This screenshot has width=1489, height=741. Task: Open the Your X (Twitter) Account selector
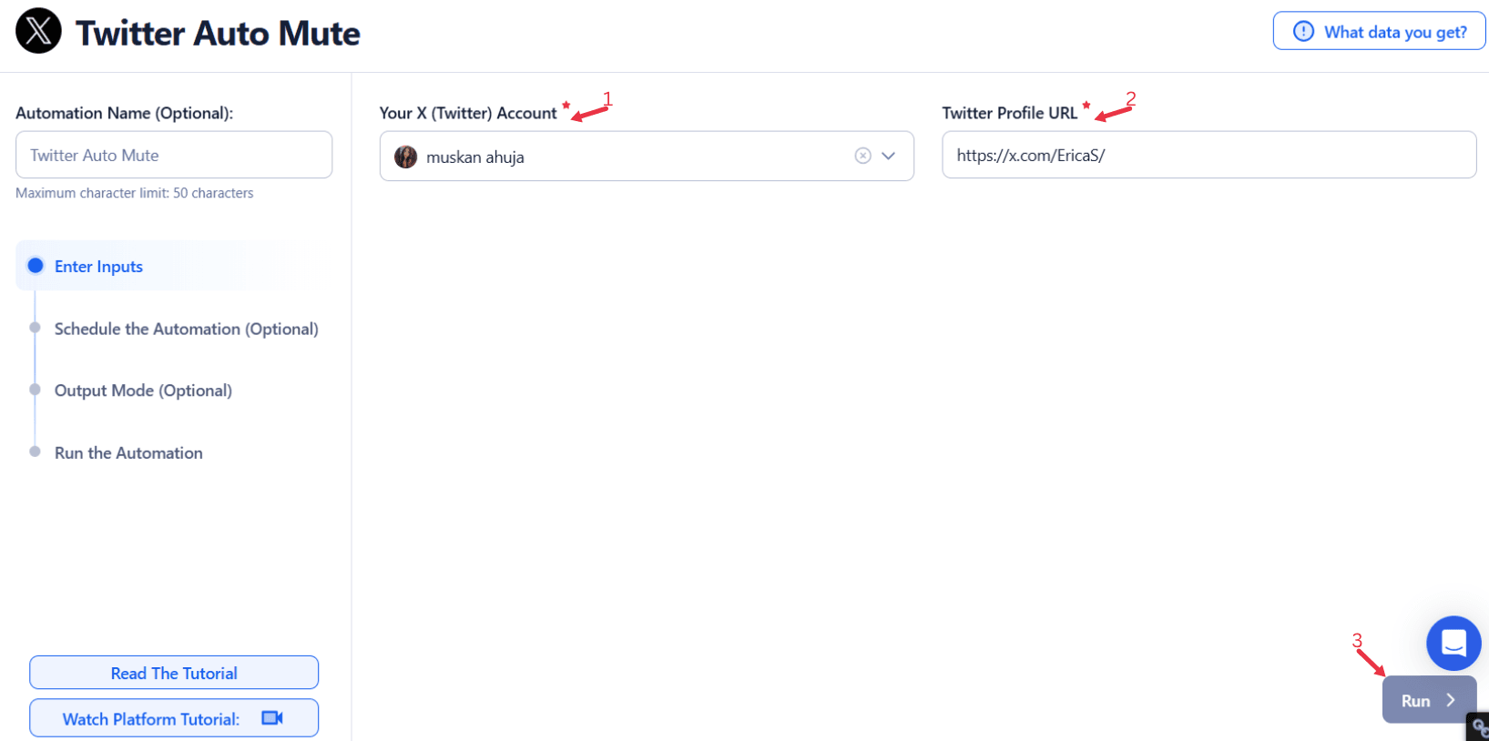[x=647, y=156]
